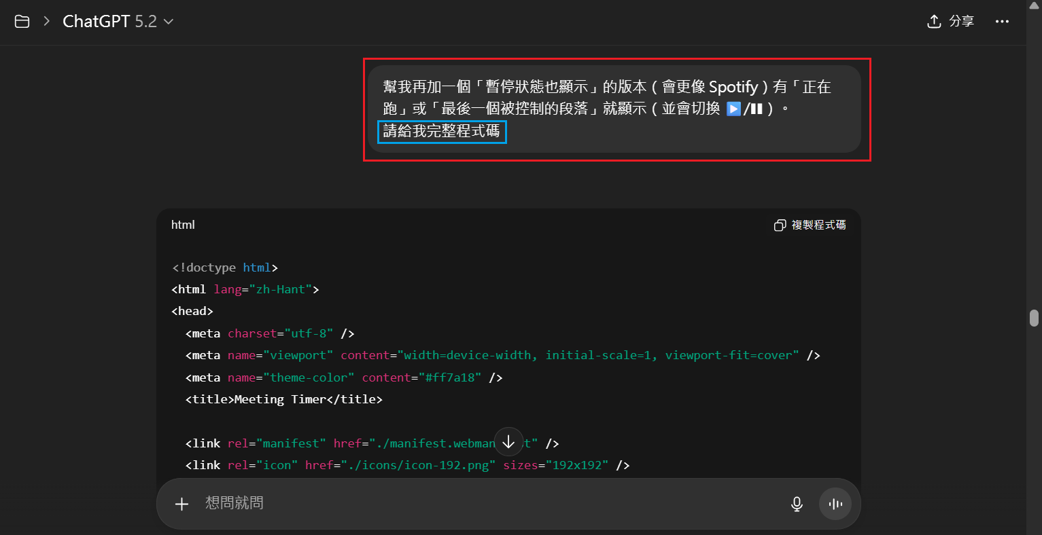
Task: Click the vertical scrollbar thumb
Action: (x=1034, y=318)
